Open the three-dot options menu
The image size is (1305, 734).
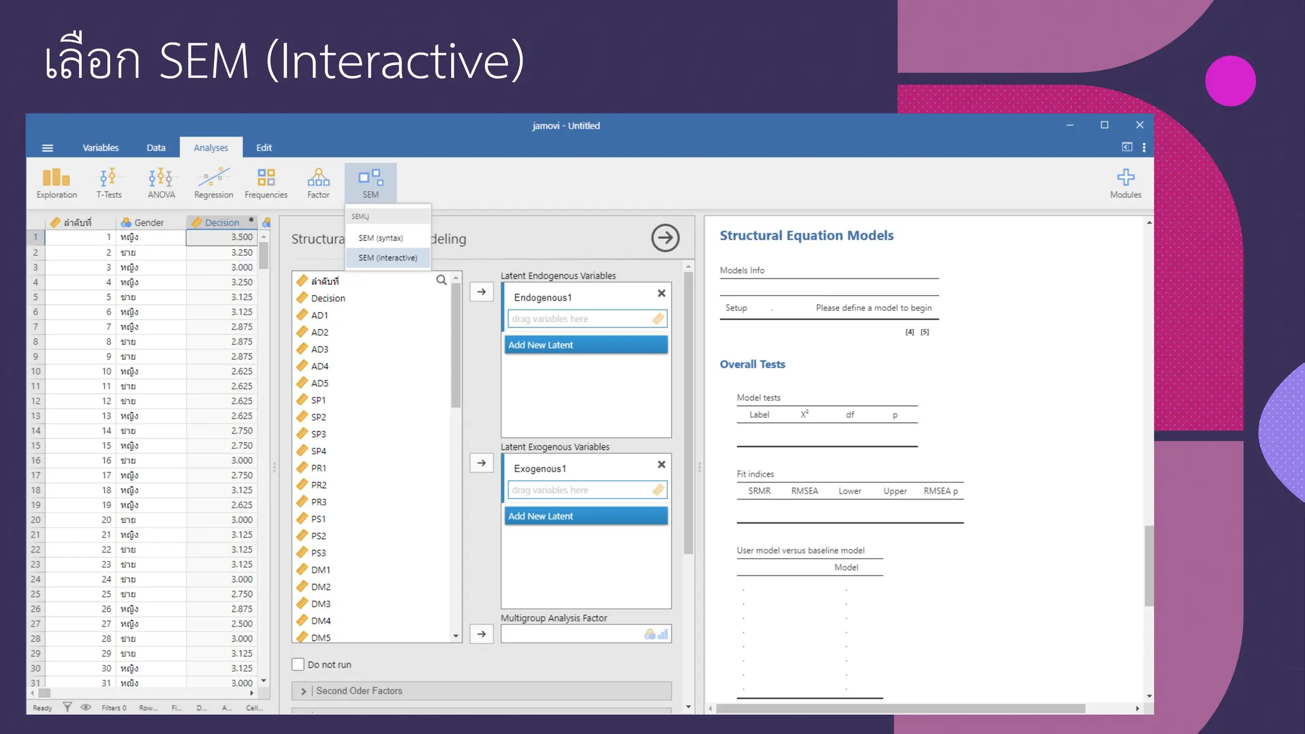tap(1144, 148)
